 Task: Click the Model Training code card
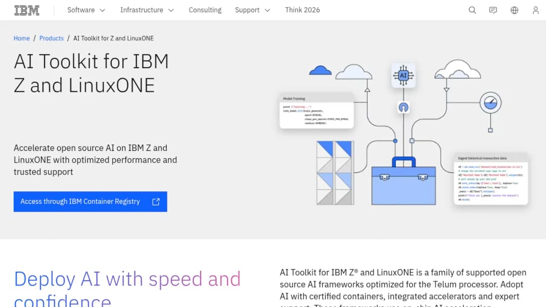point(316,111)
